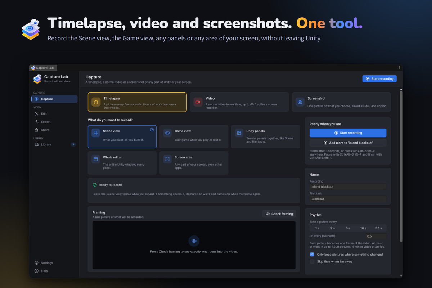Click the Timelapse stopwatch icon
Screen dimensions: 432x288
tap(96, 102)
